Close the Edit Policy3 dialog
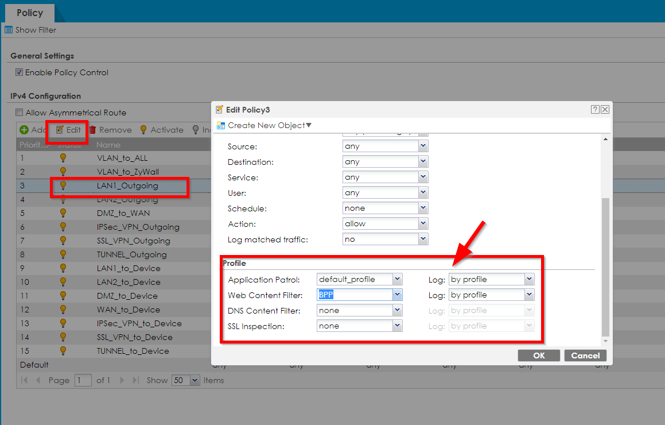Image resolution: width=665 pixels, height=425 pixels. point(605,110)
